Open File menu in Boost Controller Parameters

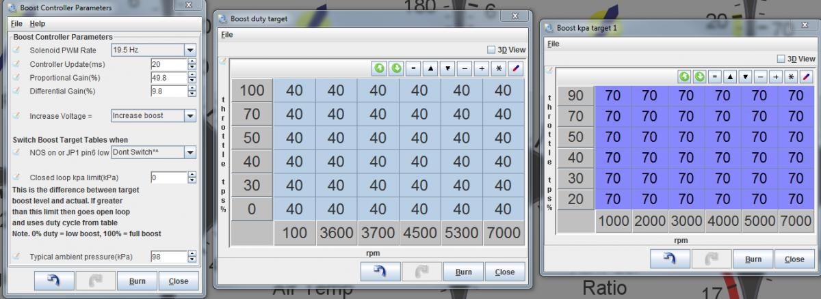[x=17, y=24]
